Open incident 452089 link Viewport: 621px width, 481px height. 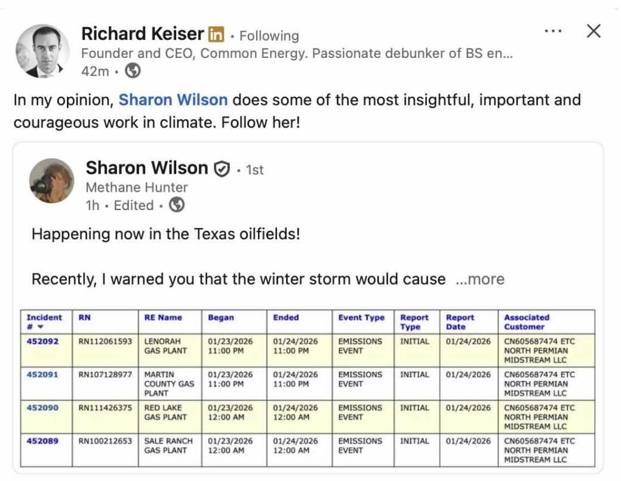(42, 441)
